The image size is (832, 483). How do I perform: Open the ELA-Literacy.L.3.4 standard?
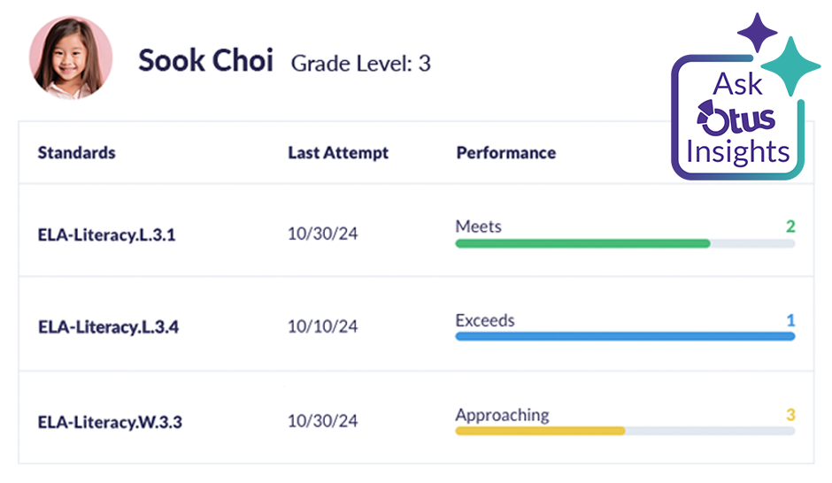point(108,326)
